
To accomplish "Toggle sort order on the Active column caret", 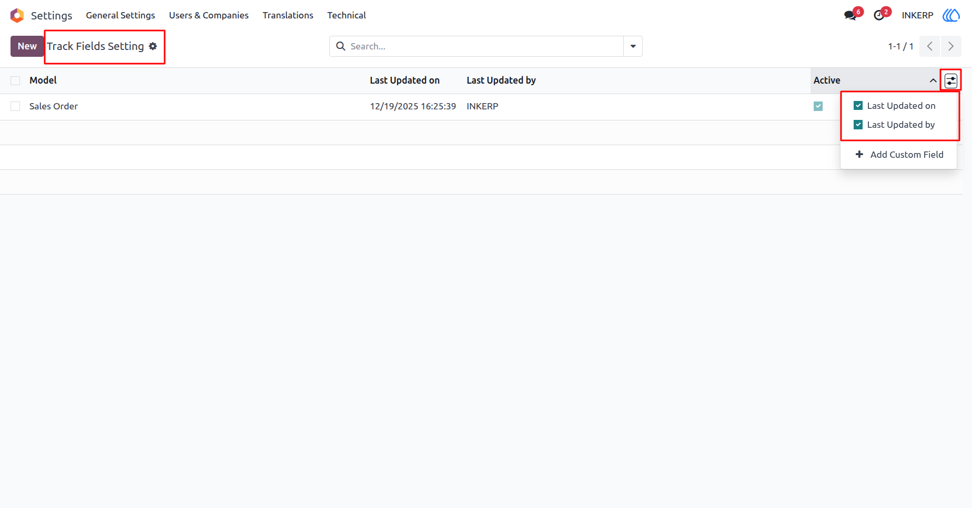I will pyautogui.click(x=933, y=80).
